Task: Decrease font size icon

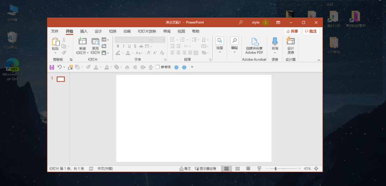Action: (155, 53)
